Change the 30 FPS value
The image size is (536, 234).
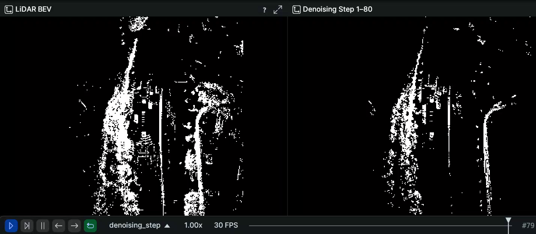click(x=226, y=225)
